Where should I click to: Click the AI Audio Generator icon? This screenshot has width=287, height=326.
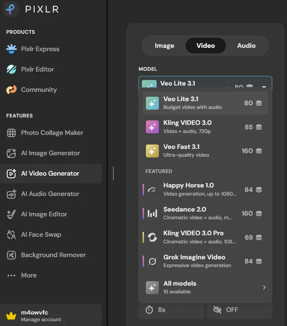(11, 194)
